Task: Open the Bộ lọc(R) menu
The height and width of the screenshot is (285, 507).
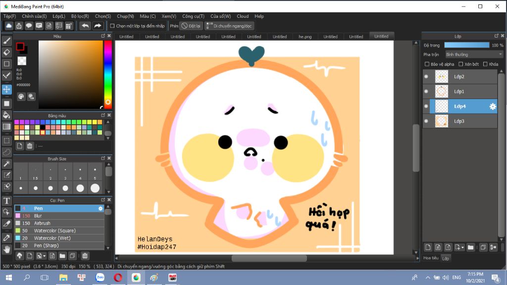Action: pyautogui.click(x=80, y=16)
